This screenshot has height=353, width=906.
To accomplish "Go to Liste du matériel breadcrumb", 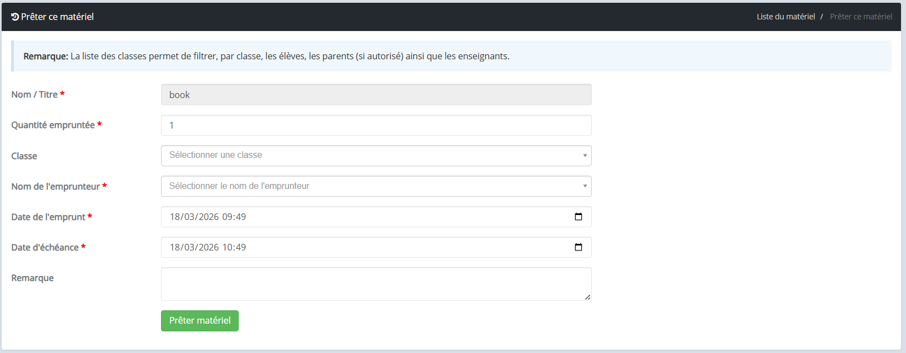I will click(786, 17).
